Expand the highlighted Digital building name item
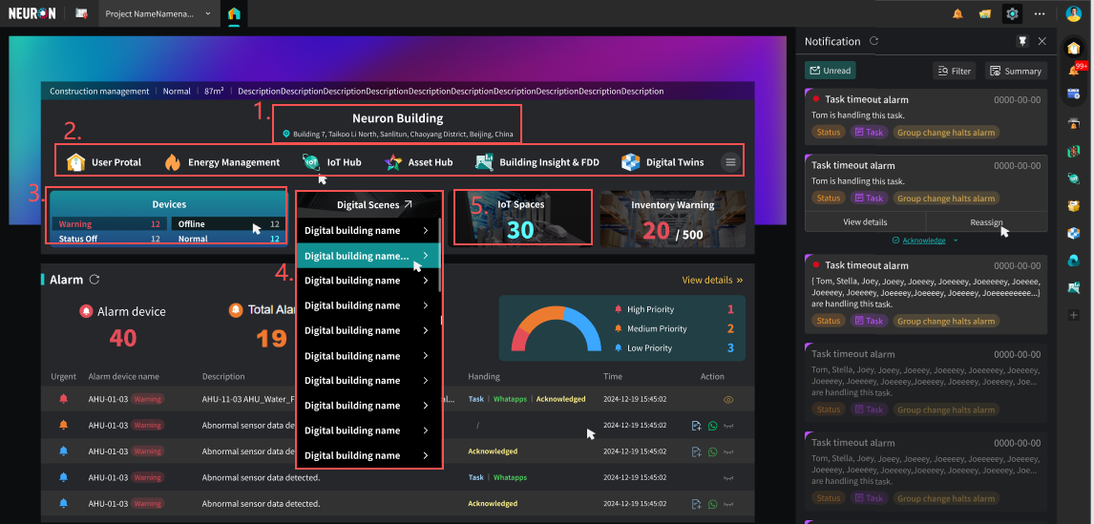 point(425,256)
